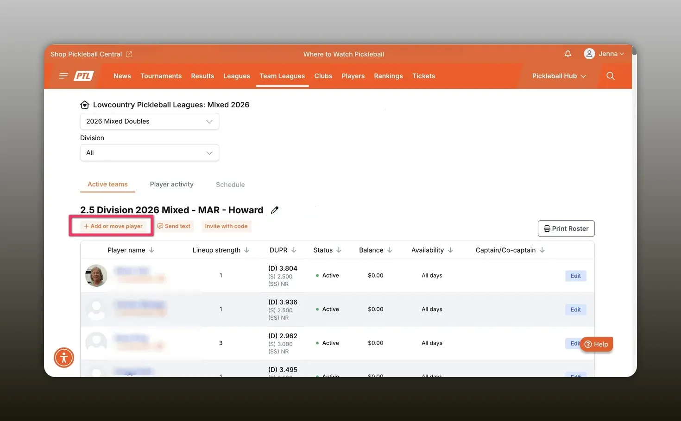
Task: Sort by Balance arrow
Action: (390, 250)
